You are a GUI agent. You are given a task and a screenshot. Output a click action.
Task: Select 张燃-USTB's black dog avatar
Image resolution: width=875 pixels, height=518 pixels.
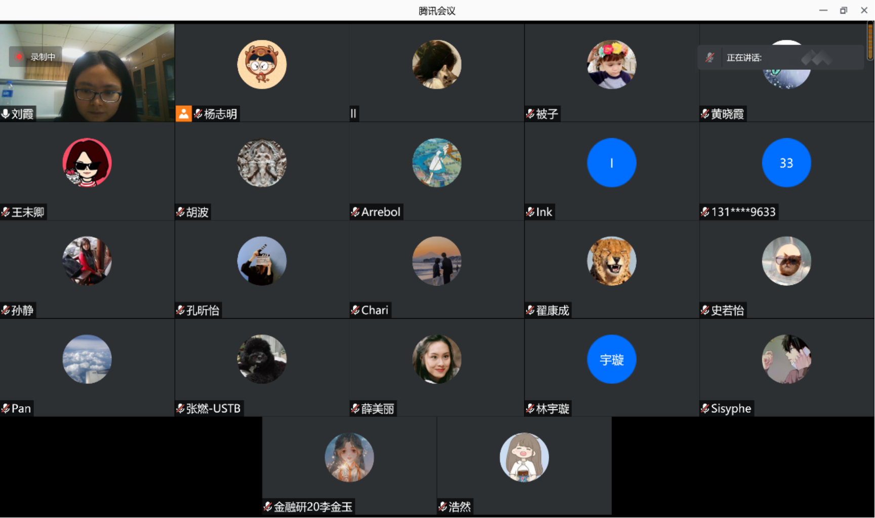pos(262,359)
